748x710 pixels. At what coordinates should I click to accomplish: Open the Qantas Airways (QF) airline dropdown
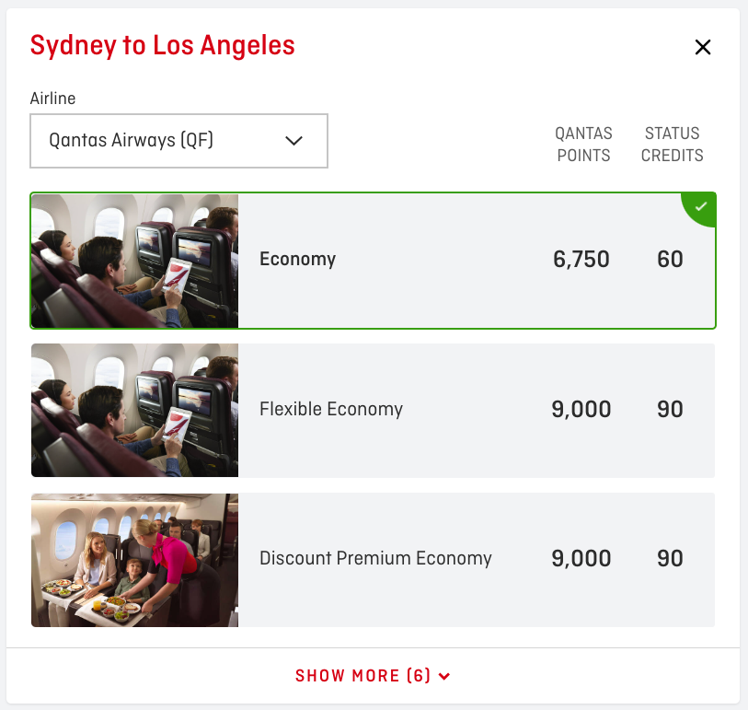tap(178, 141)
